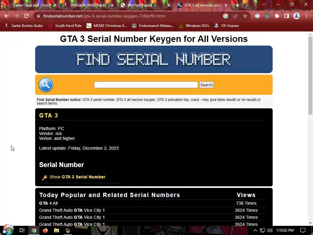
Task: Open Endermanch Malware bookmark
Action: 153,26
